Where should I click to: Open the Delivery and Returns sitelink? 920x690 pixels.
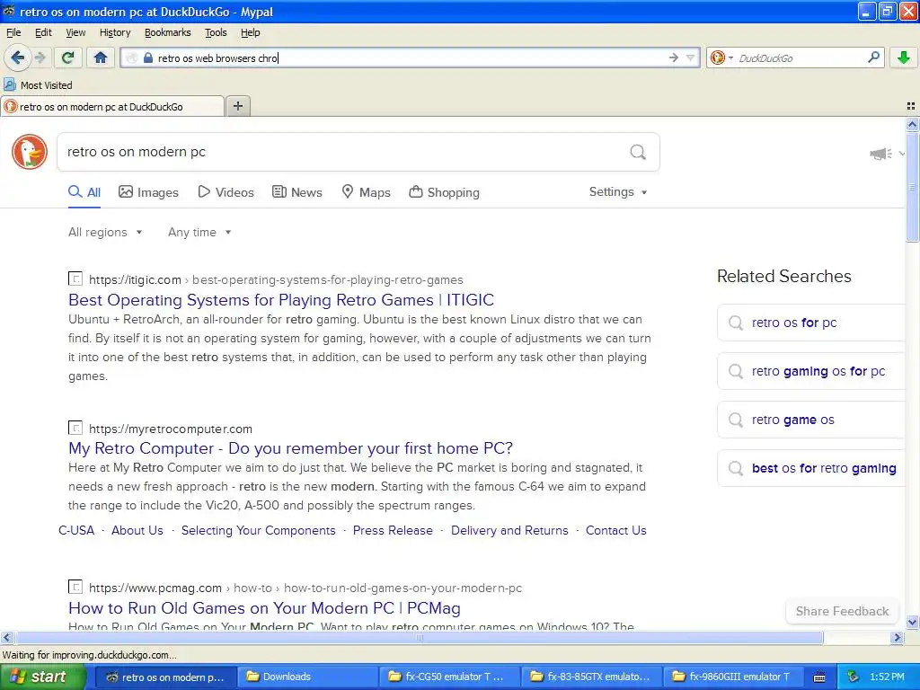[509, 530]
